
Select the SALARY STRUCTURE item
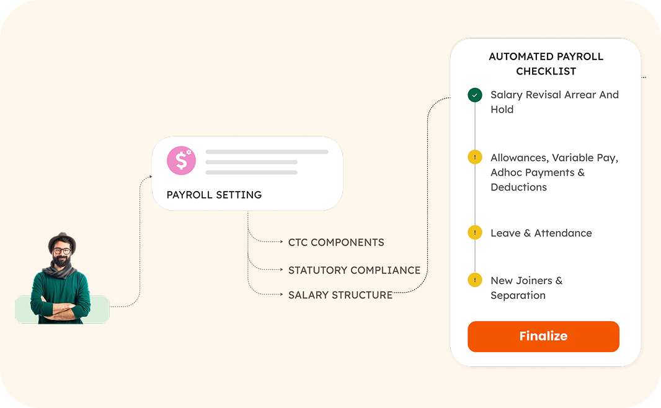pos(340,295)
